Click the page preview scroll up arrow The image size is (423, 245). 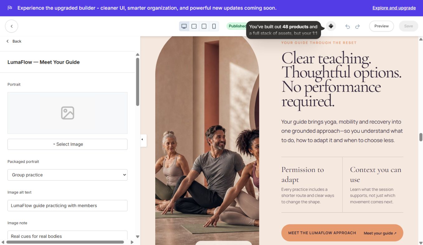(421, 39)
